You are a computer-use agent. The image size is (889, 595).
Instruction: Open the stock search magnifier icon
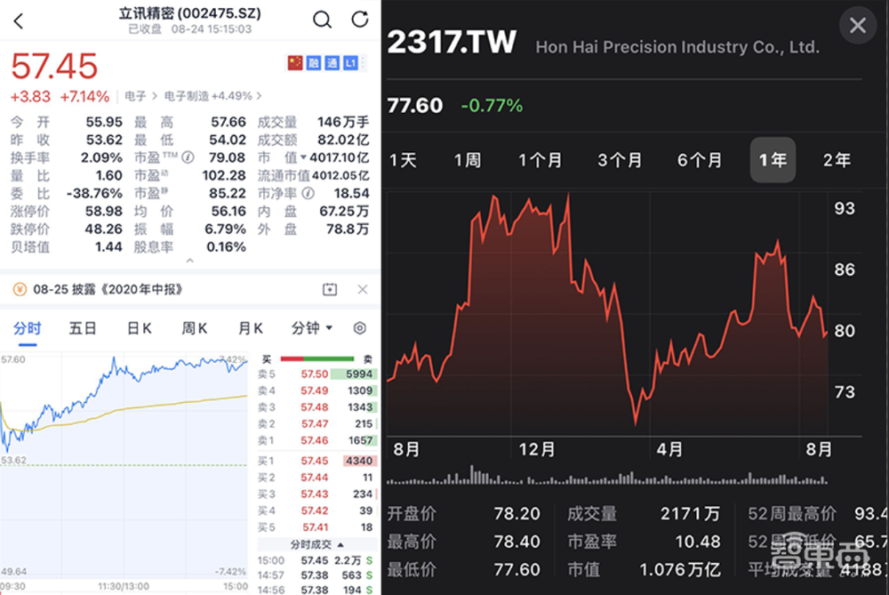click(321, 19)
